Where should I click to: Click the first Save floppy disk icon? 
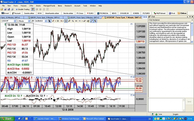tap(5, 9)
